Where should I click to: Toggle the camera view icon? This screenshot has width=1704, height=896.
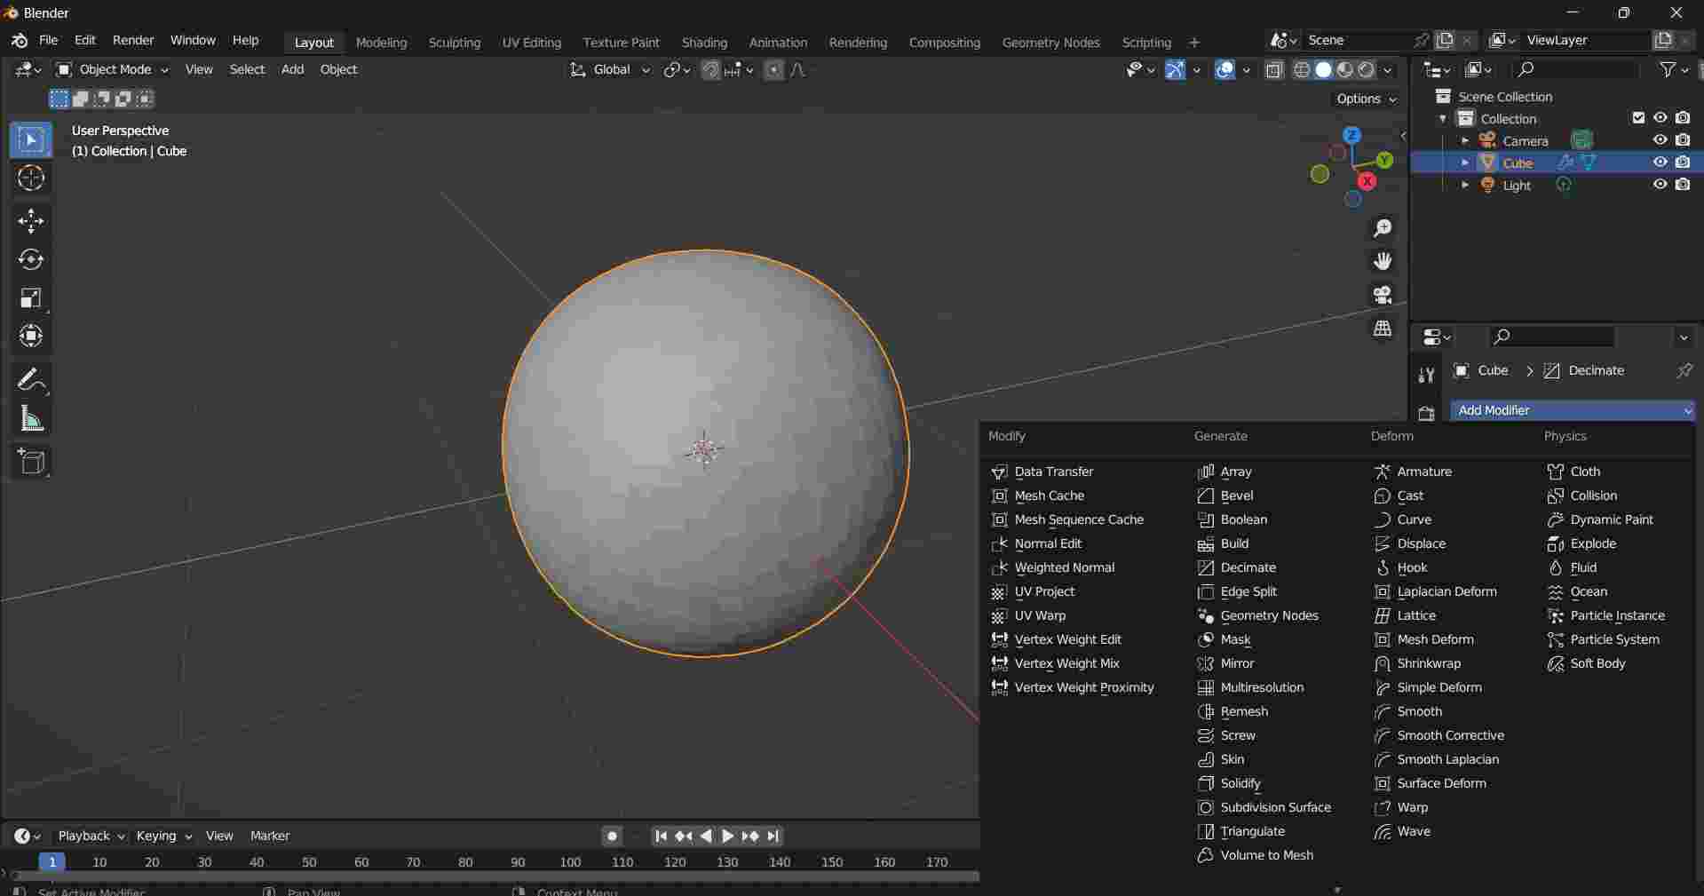(1383, 295)
